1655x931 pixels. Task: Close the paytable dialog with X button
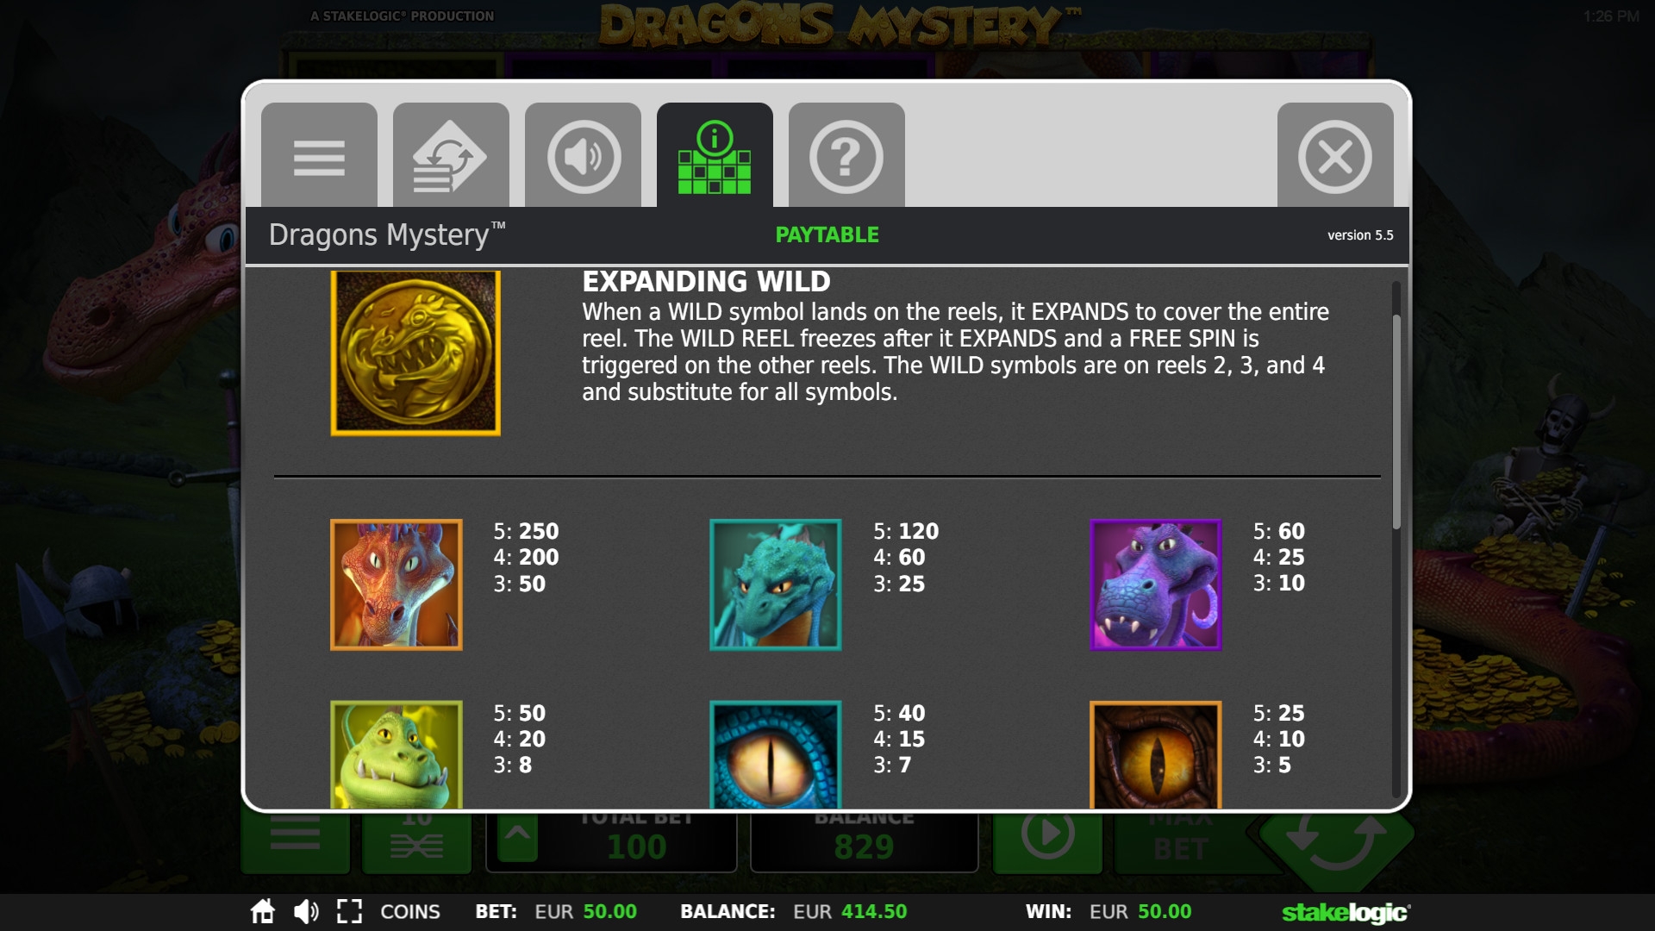pos(1335,155)
